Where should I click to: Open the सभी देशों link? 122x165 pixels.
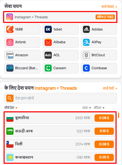[110, 88]
